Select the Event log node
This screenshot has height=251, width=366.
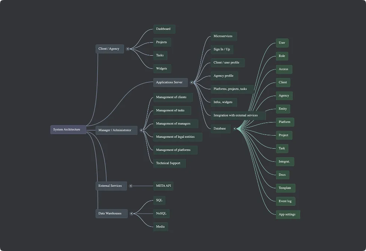pyautogui.click(x=285, y=201)
